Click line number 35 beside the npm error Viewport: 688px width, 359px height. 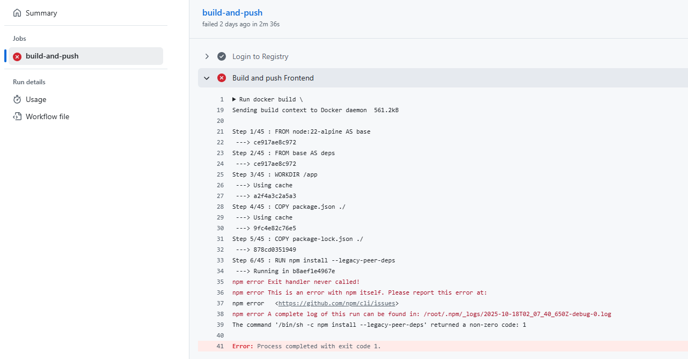point(220,282)
